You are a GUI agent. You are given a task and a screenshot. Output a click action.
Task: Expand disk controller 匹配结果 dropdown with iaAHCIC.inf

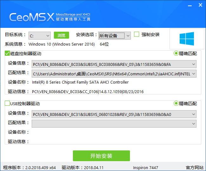click(x=114, y=74)
